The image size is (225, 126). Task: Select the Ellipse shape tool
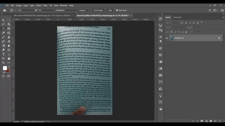3,58
